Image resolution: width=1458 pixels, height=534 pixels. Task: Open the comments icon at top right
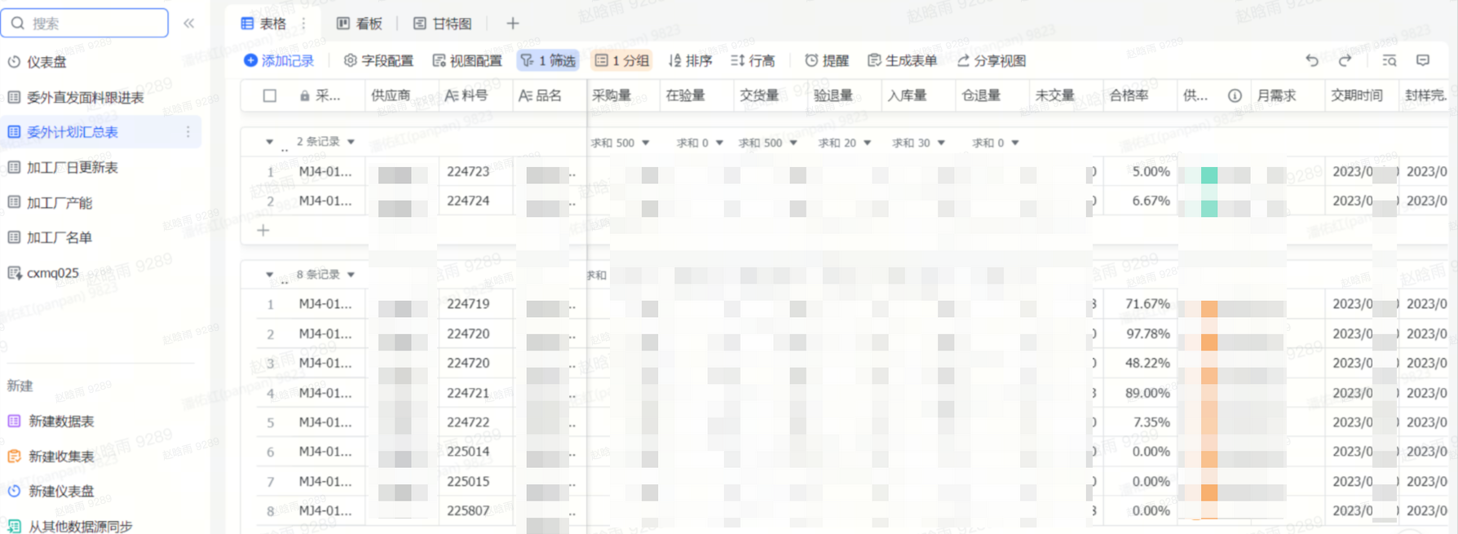coord(1423,60)
